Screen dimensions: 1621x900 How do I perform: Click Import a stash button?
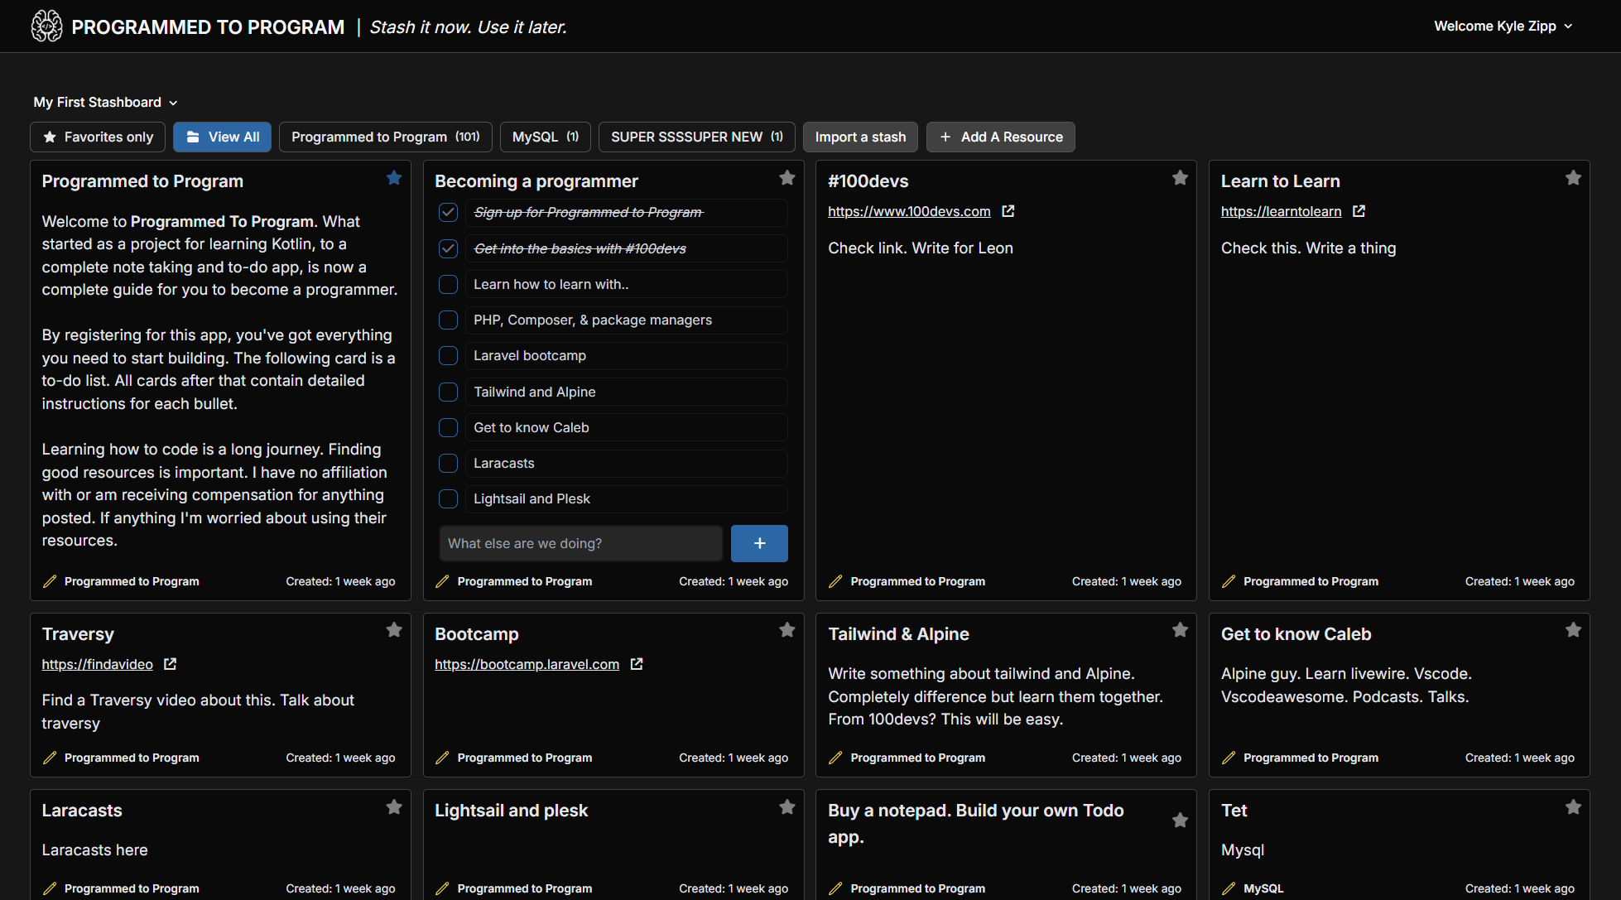point(860,137)
